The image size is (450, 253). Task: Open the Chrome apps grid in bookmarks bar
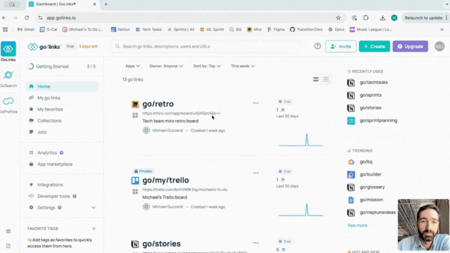pyautogui.click(x=5, y=29)
